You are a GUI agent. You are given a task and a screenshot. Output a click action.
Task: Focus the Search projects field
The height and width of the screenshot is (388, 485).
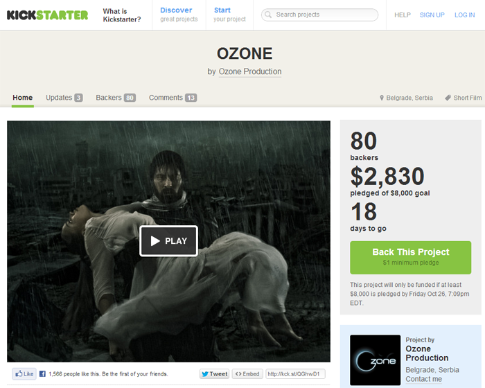pyautogui.click(x=319, y=15)
